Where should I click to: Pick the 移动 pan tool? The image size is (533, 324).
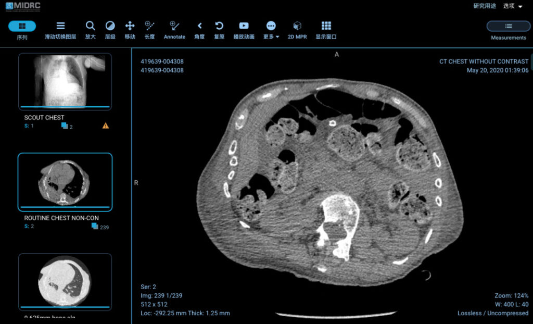(x=130, y=30)
